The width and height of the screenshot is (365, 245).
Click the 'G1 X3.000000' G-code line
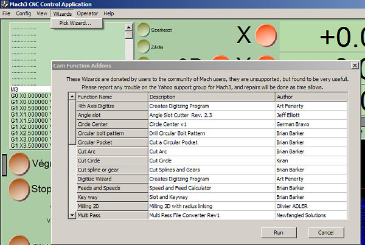(30, 139)
